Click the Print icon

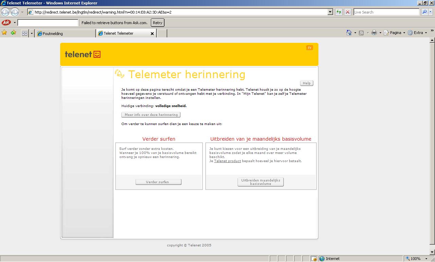[x=374, y=33]
